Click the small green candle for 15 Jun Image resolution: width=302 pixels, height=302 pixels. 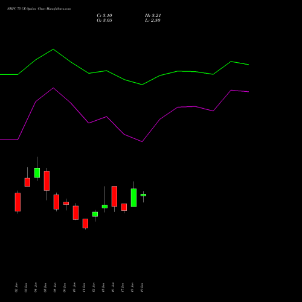(x=104, y=207)
